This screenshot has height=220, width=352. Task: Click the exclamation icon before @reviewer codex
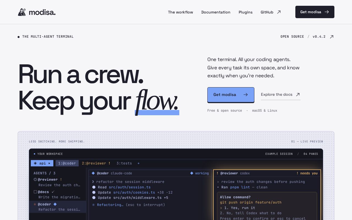tap(218, 173)
